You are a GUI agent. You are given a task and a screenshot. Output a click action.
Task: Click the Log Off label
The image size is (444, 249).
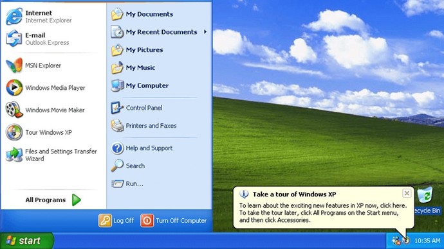(124, 221)
